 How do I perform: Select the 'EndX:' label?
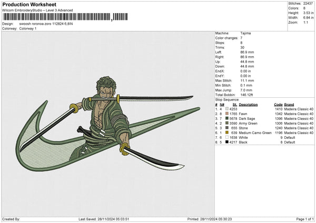220,71
